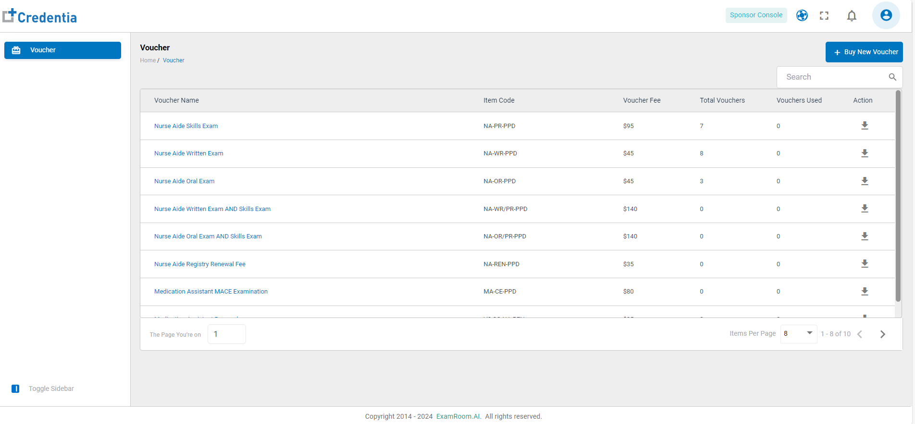Download Nurse Aide Skills Exam voucher
915x424 pixels.
[x=865, y=126]
